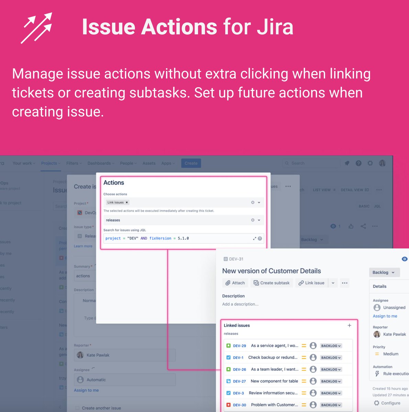Screen dimensions: 409x412
Task: Open the Your work menu
Action: 24,163
